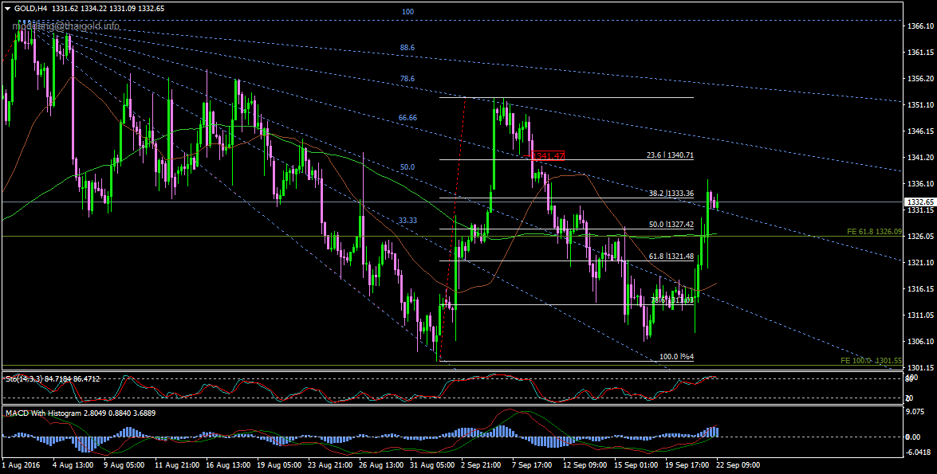
Task: Click the FE 61.8 1326.09 expansion label
Action: (875, 231)
